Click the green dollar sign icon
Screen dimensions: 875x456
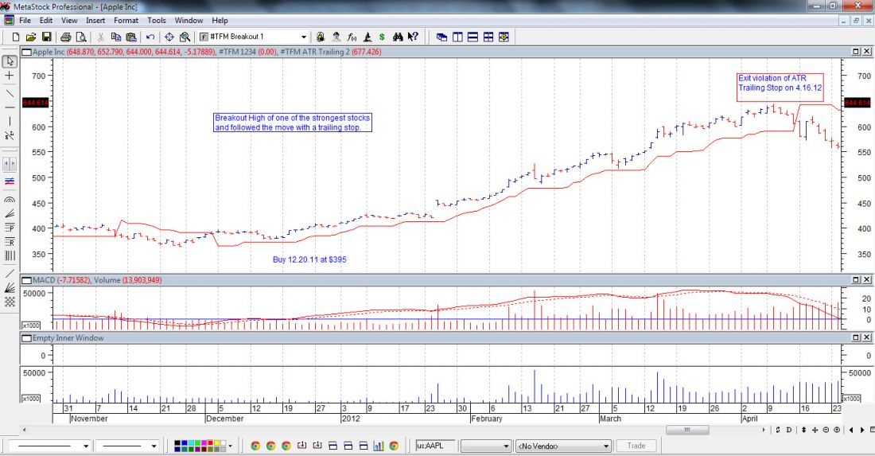pyautogui.click(x=382, y=37)
